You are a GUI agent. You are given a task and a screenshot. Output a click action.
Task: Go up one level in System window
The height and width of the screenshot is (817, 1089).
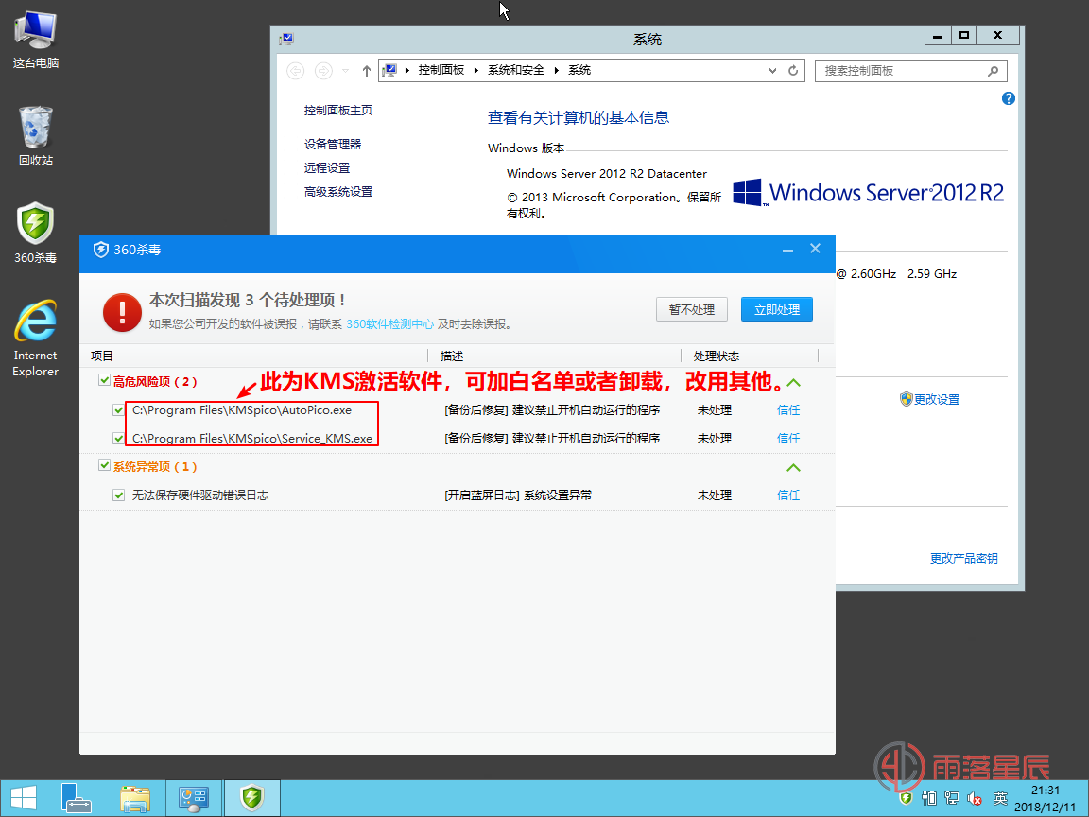[x=367, y=70]
